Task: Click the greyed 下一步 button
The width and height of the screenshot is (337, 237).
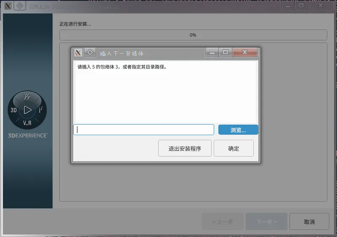Action: click(266, 221)
